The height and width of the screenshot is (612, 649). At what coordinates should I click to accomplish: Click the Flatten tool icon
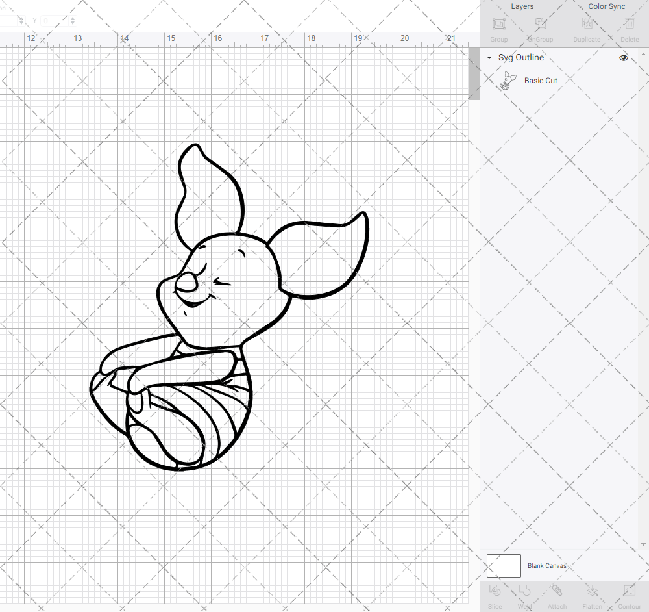pos(593,590)
